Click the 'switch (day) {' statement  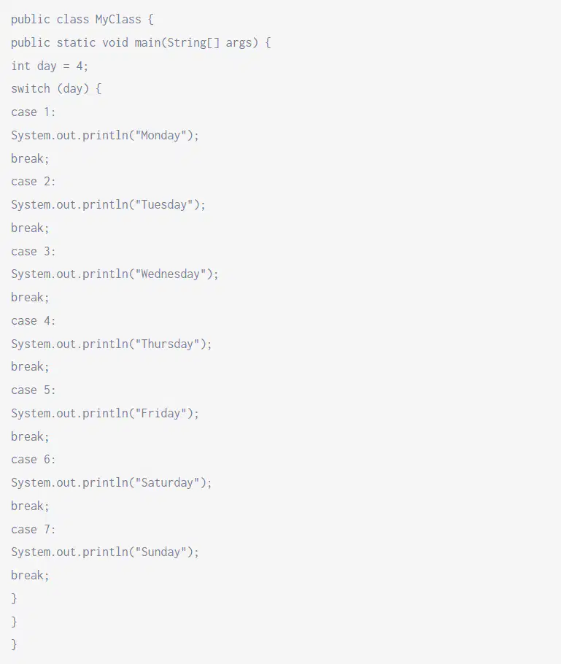pos(56,89)
